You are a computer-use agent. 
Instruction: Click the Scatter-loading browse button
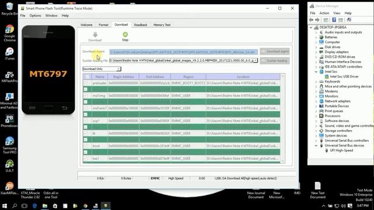[275, 61]
